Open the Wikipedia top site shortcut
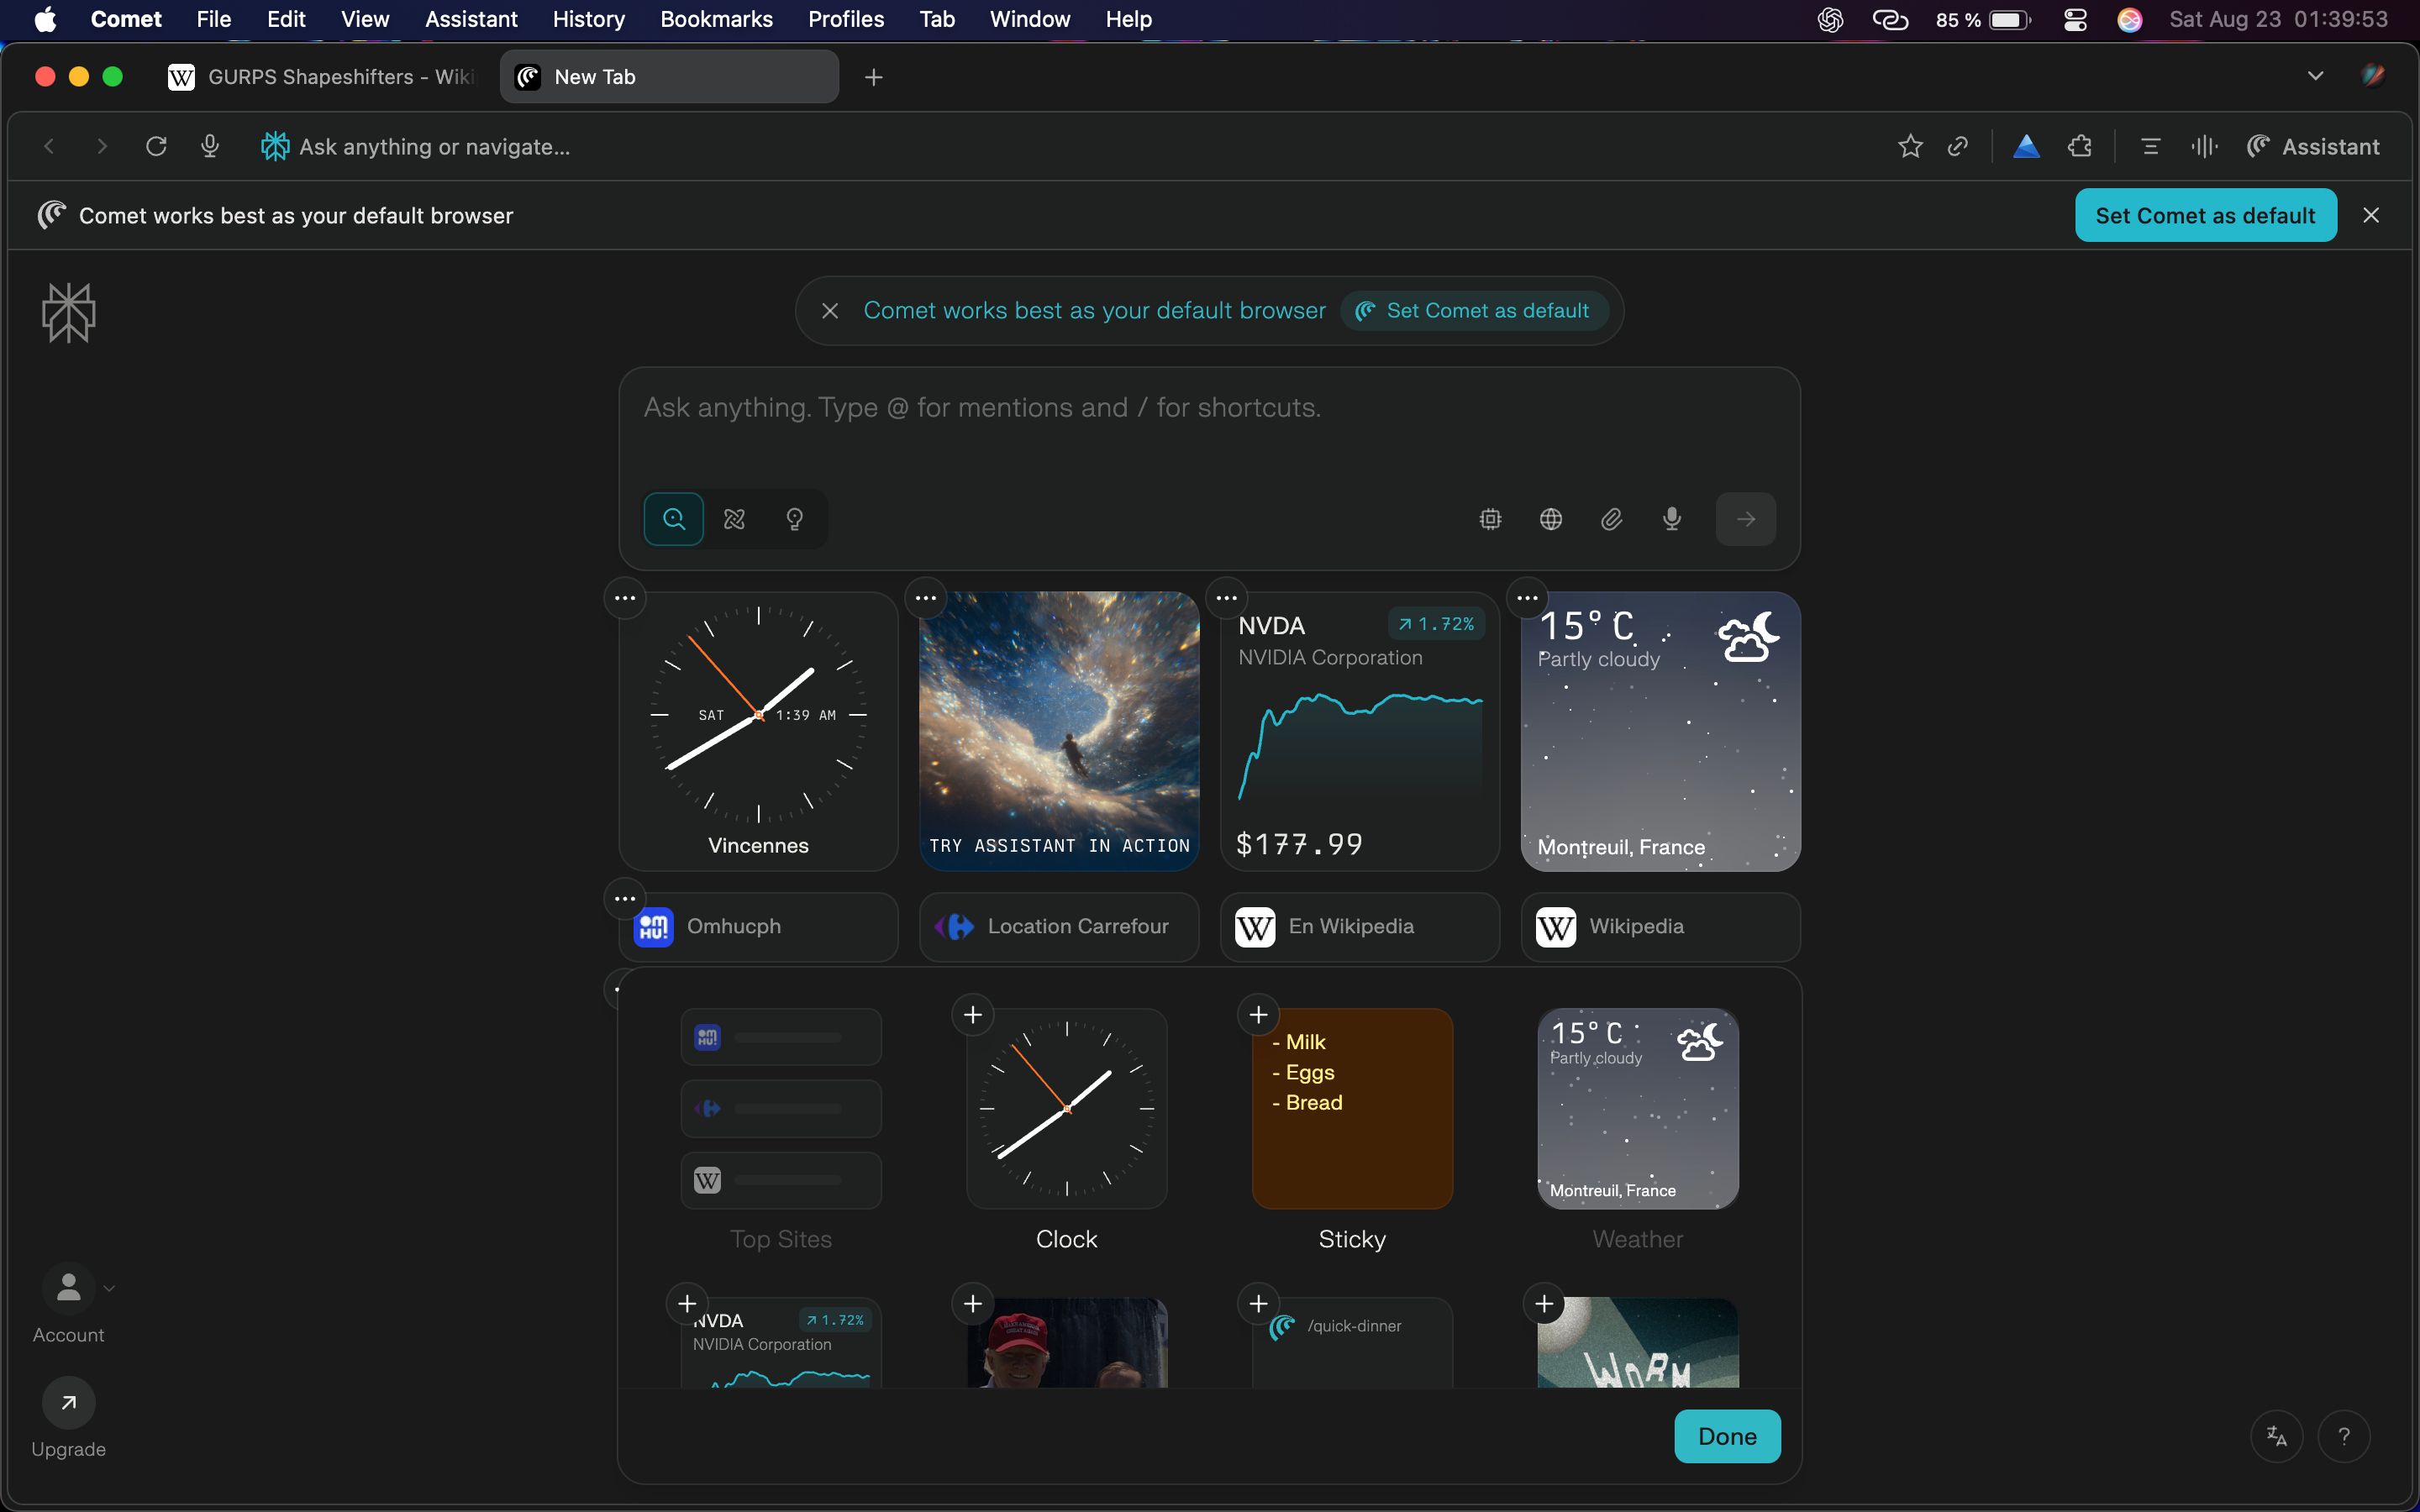This screenshot has width=2420, height=1512. coord(1661,927)
